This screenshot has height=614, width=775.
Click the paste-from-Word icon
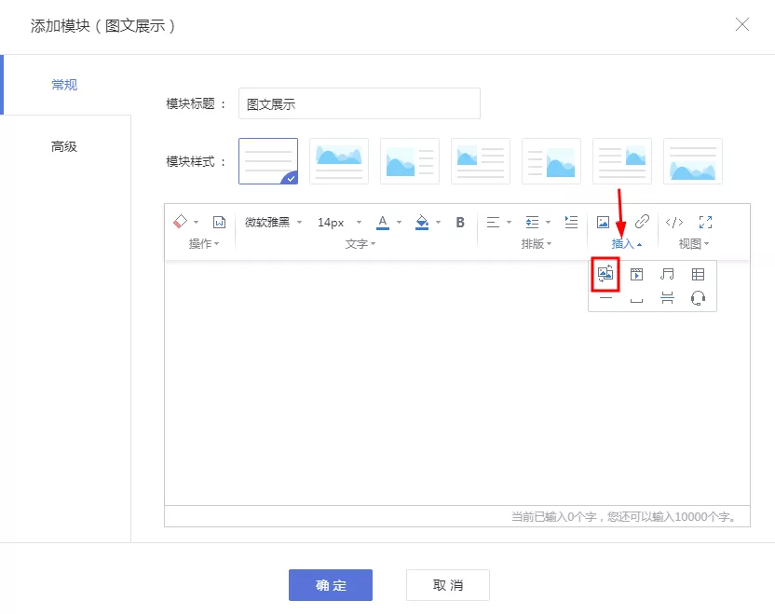219,222
